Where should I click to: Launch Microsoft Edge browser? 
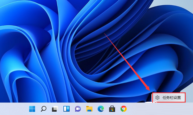(x=101, y=109)
